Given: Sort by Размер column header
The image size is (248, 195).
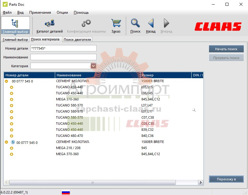Looking at the screenshot, I should (x=166, y=75).
